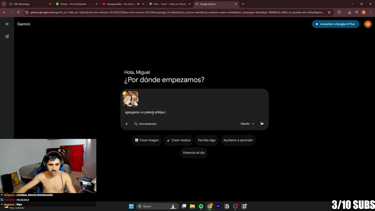Open the Windows Start menu

(x=131, y=206)
